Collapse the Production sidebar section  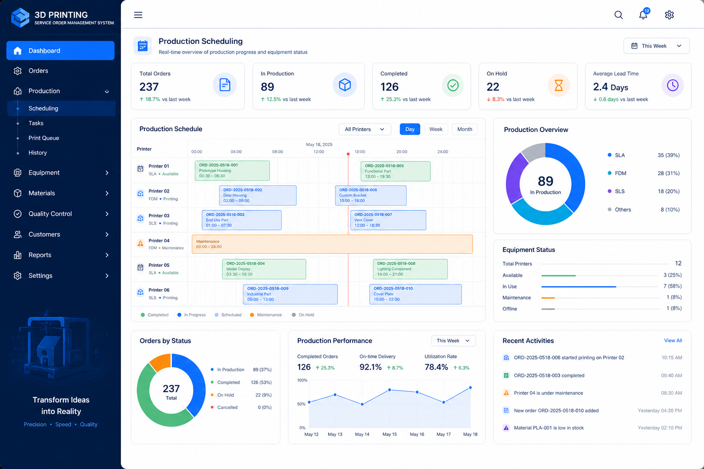point(107,92)
